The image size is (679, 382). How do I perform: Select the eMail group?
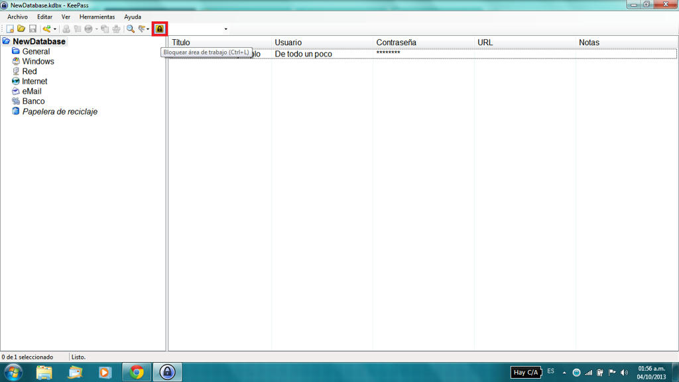[32, 92]
